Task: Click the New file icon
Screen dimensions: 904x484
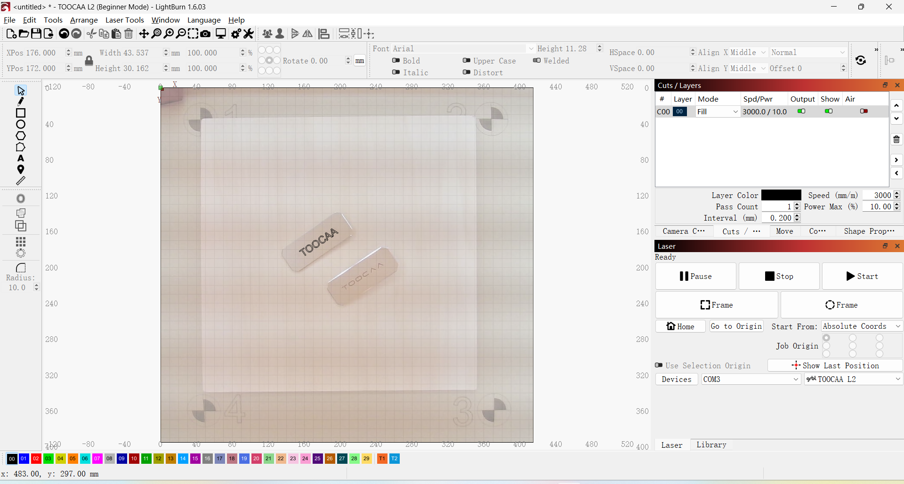Action: [x=11, y=34]
